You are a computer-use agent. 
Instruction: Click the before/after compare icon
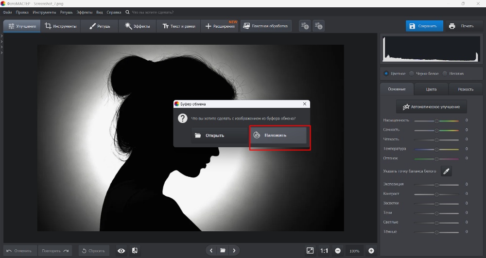[135, 251]
